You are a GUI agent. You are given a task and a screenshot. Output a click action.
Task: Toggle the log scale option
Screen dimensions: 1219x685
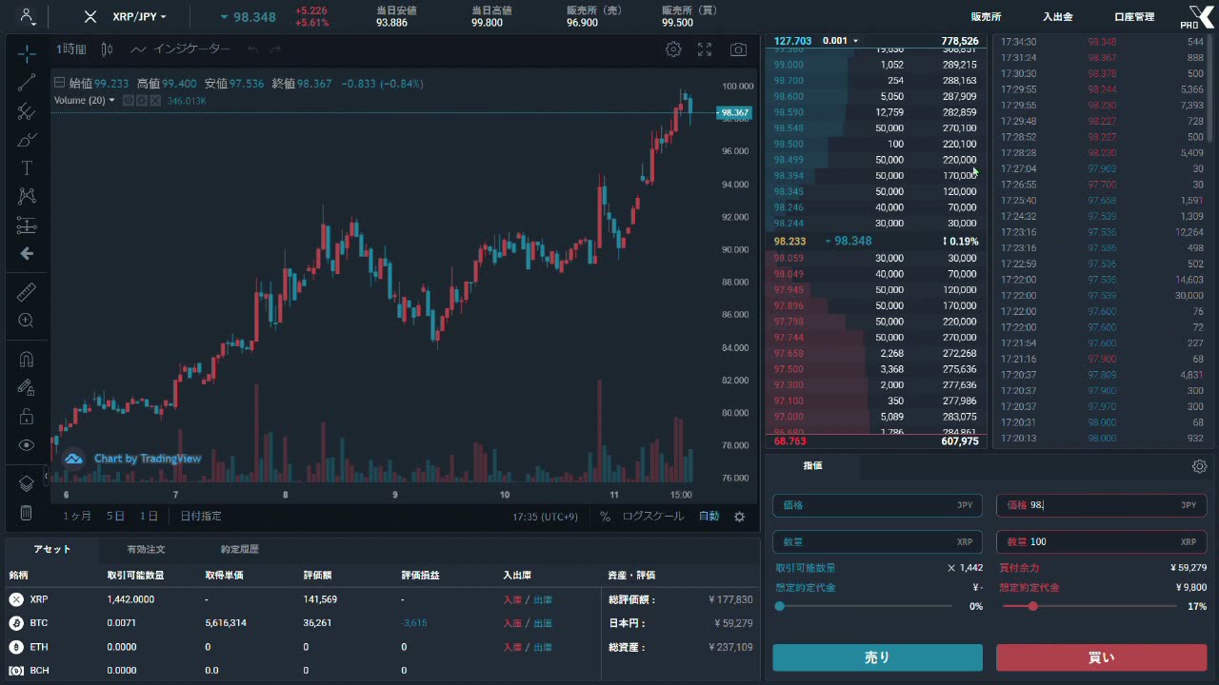652,517
